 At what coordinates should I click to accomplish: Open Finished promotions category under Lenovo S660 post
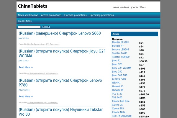[36, 44]
